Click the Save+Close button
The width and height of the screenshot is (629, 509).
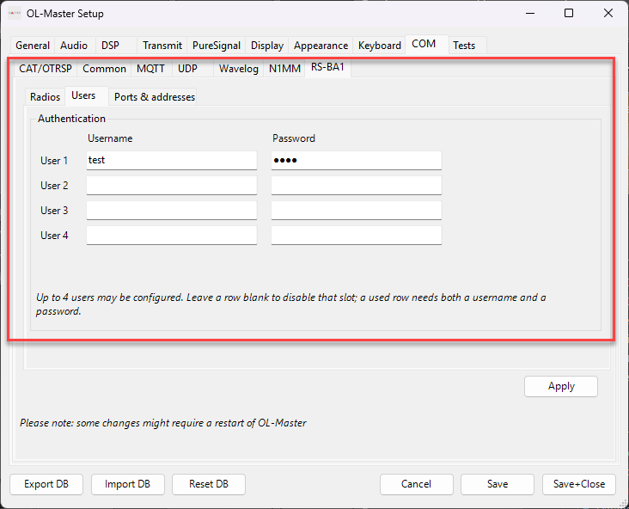579,484
